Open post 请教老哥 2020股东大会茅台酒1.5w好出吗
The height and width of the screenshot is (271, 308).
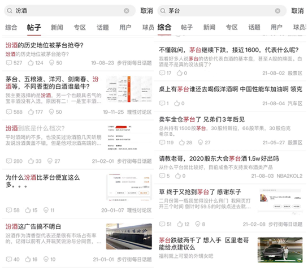click(x=219, y=158)
